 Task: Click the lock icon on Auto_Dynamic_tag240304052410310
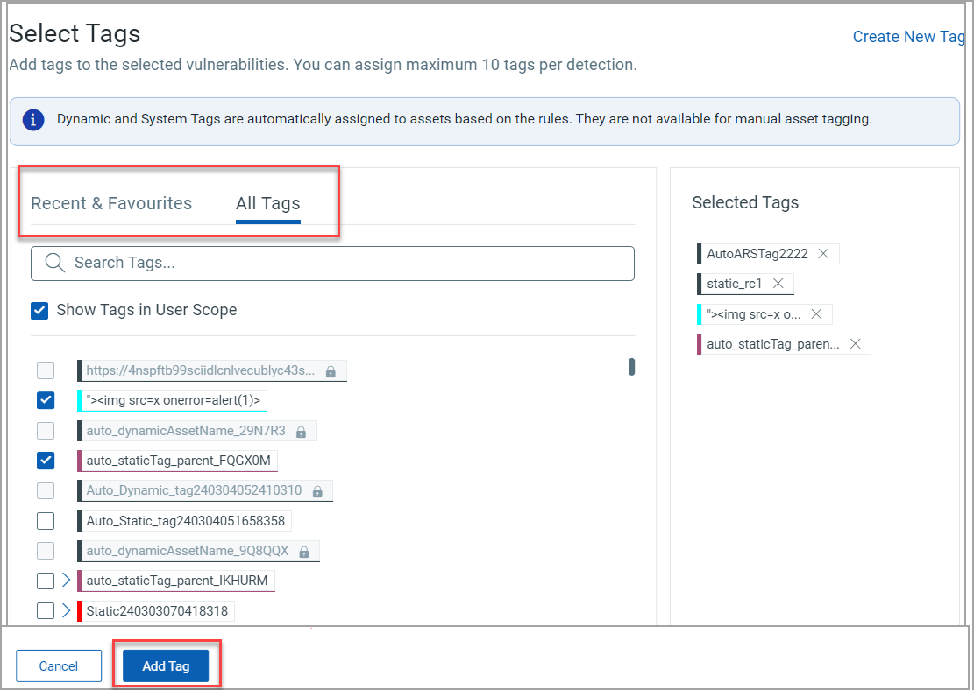(317, 490)
